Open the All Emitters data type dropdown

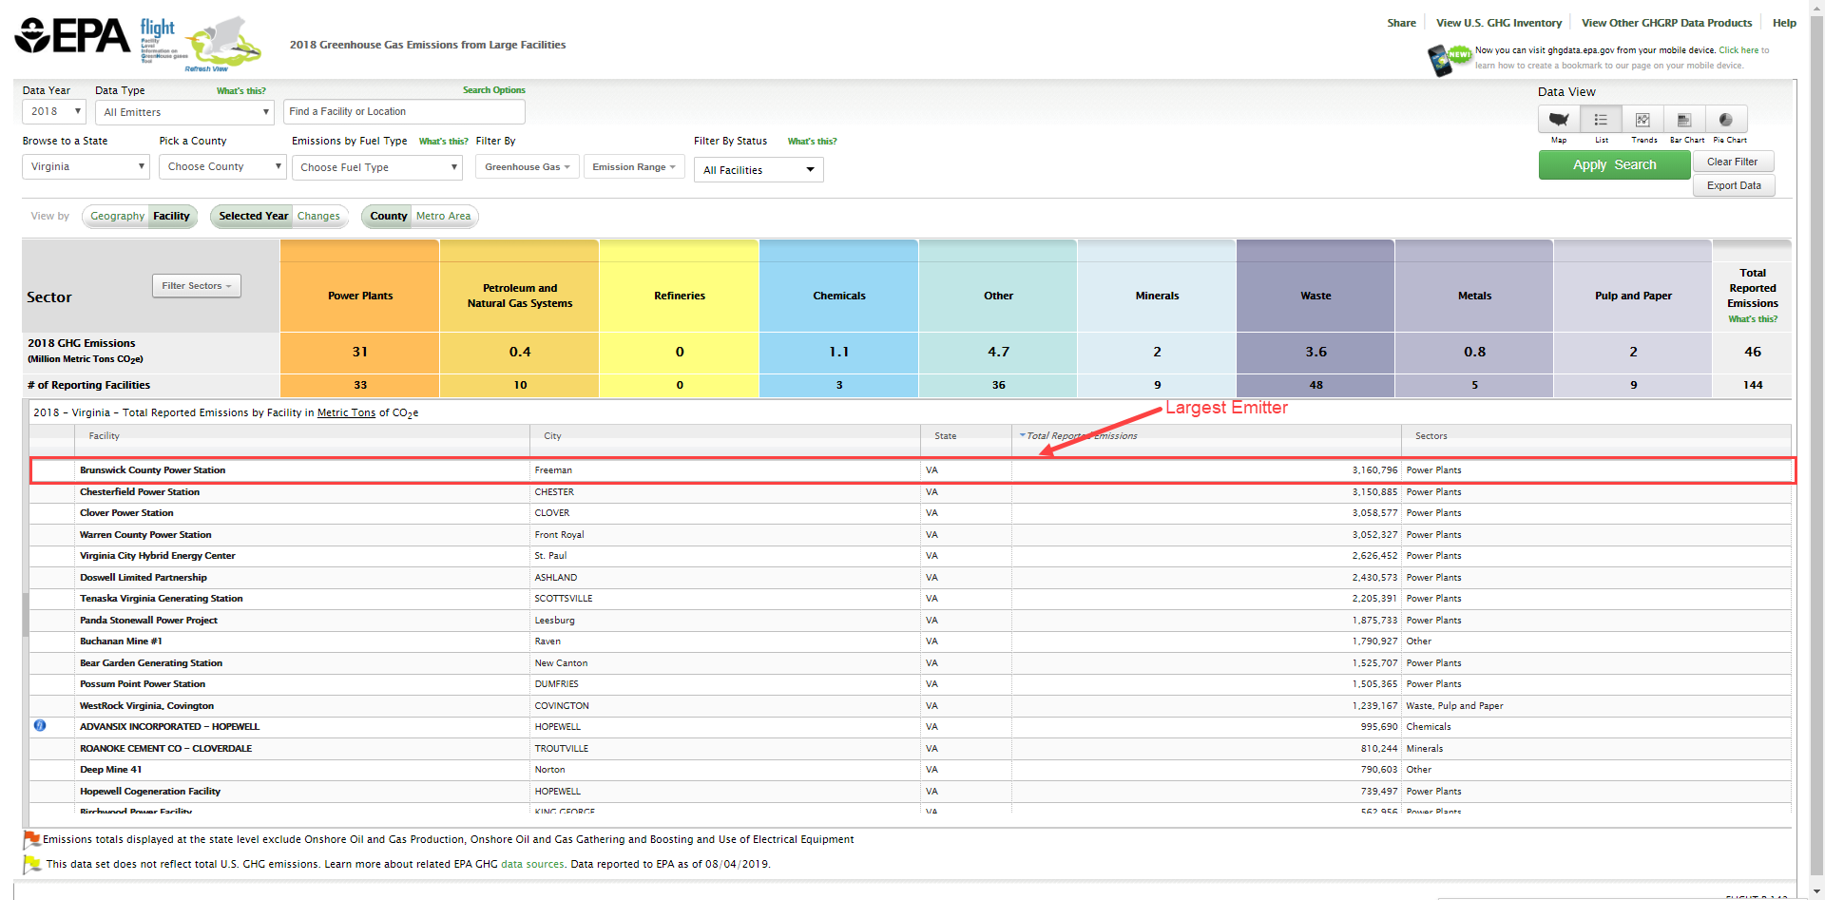(184, 112)
